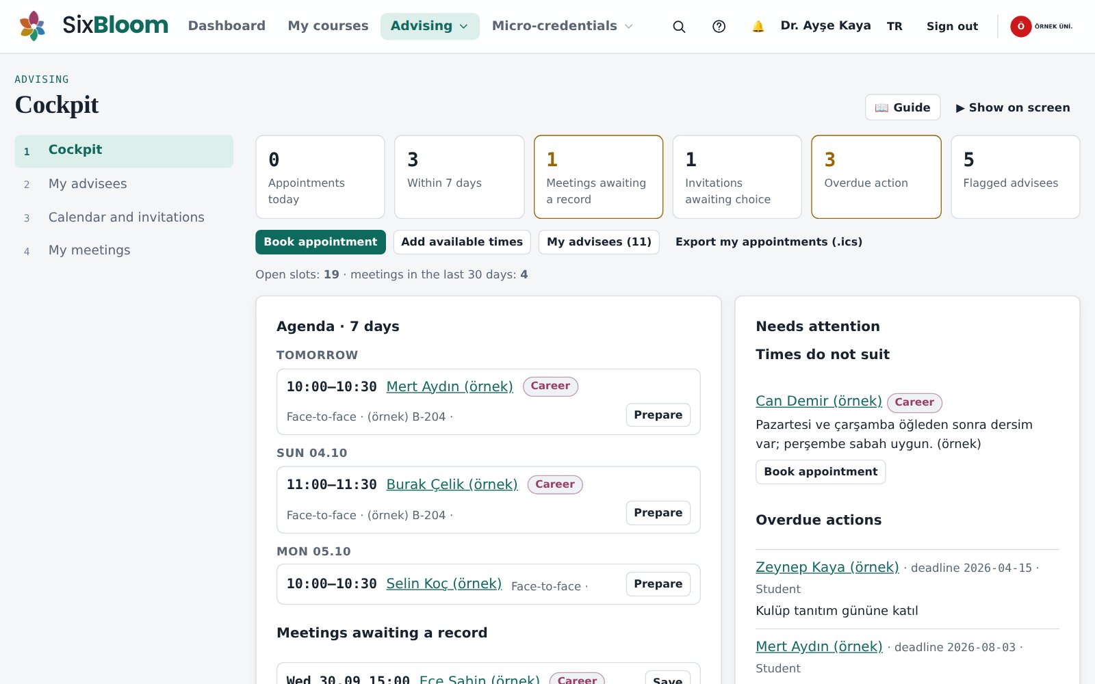Open My courses in top navigation
Image resolution: width=1095 pixels, height=684 pixels.
[328, 26]
